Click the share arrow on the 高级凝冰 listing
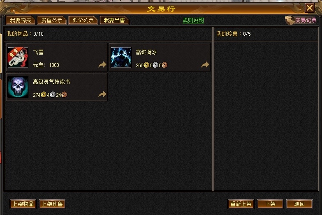The width and height of the screenshot is (322, 215). [205, 64]
